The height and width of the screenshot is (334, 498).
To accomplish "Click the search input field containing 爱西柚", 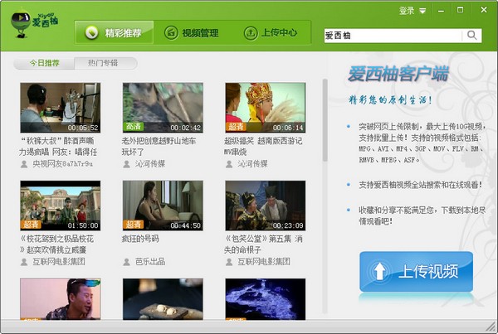I will pos(393,35).
